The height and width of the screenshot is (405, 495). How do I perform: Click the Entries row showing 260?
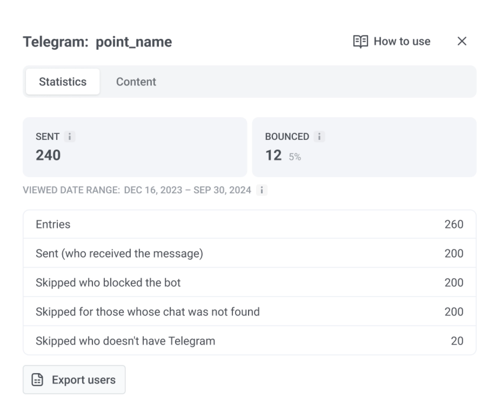pos(249,224)
